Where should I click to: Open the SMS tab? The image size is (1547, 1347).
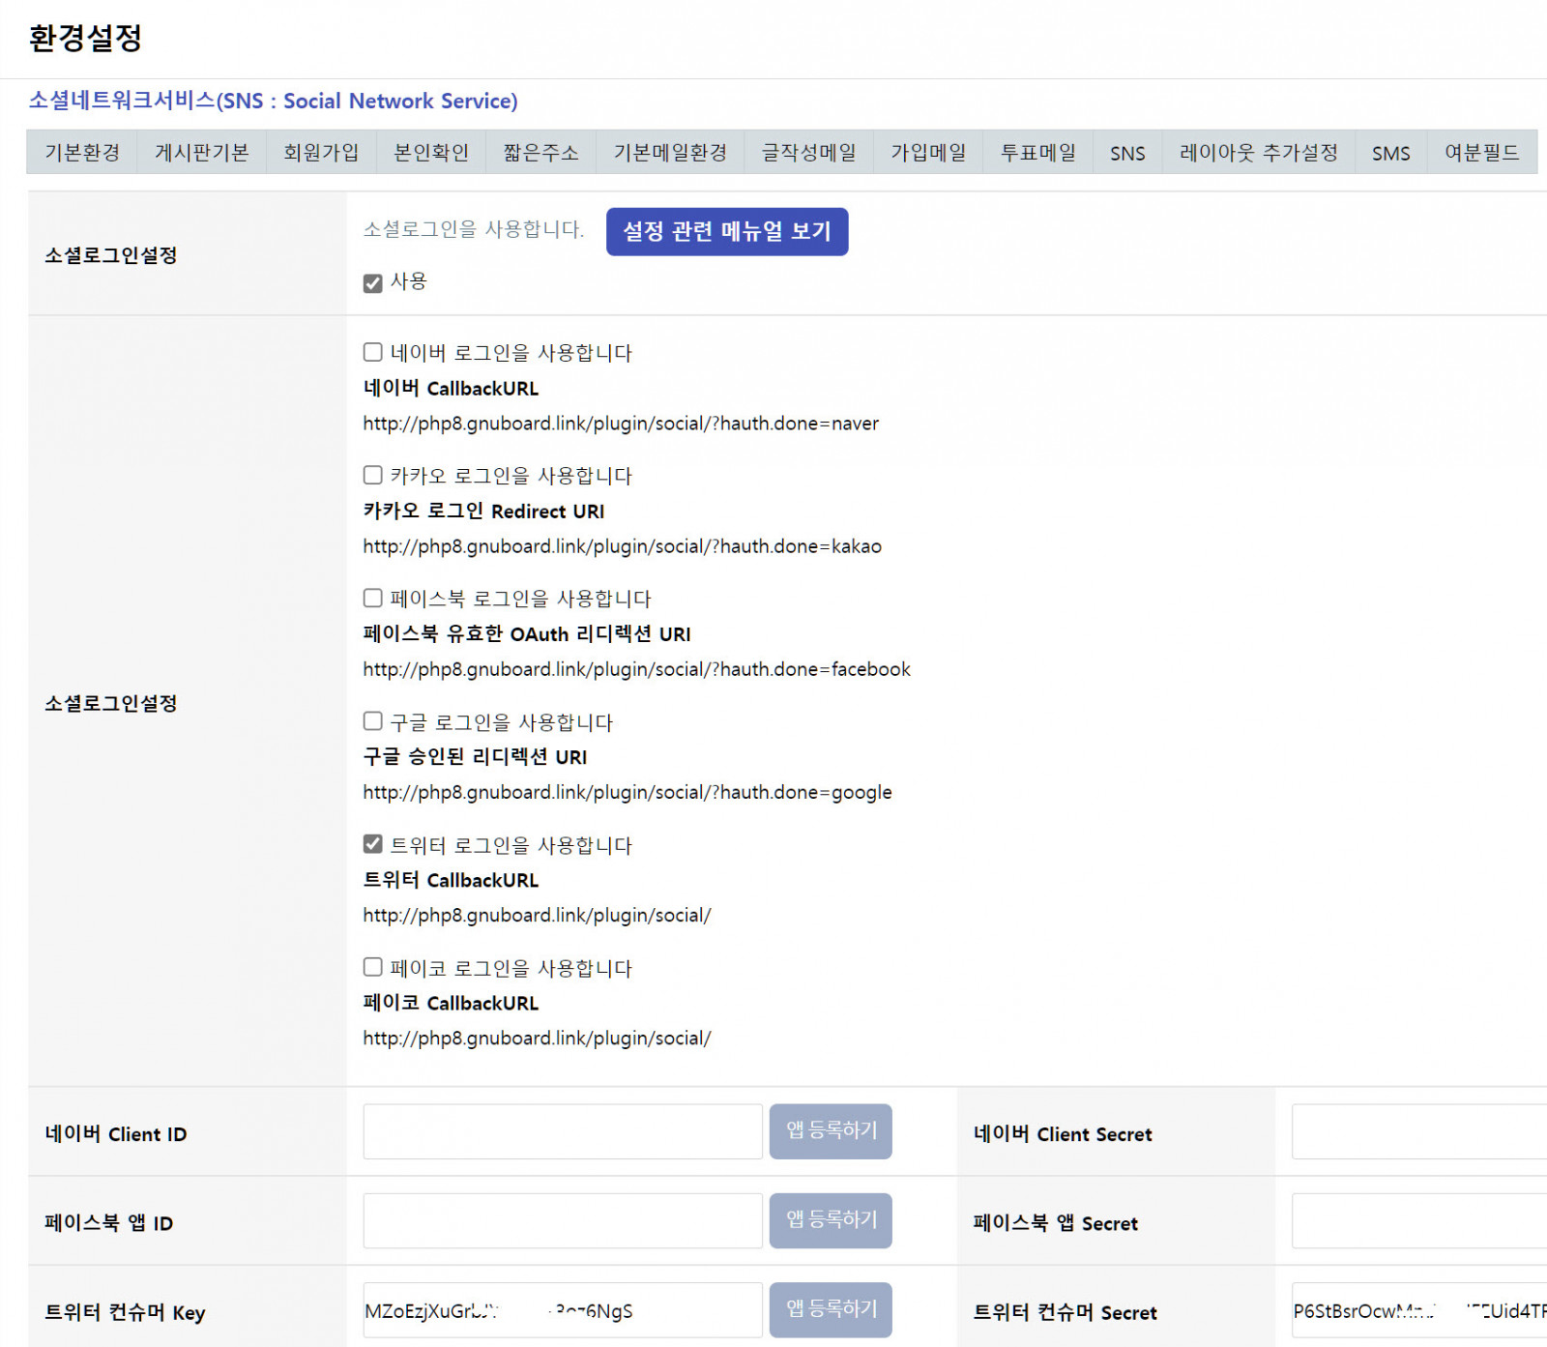point(1391,153)
